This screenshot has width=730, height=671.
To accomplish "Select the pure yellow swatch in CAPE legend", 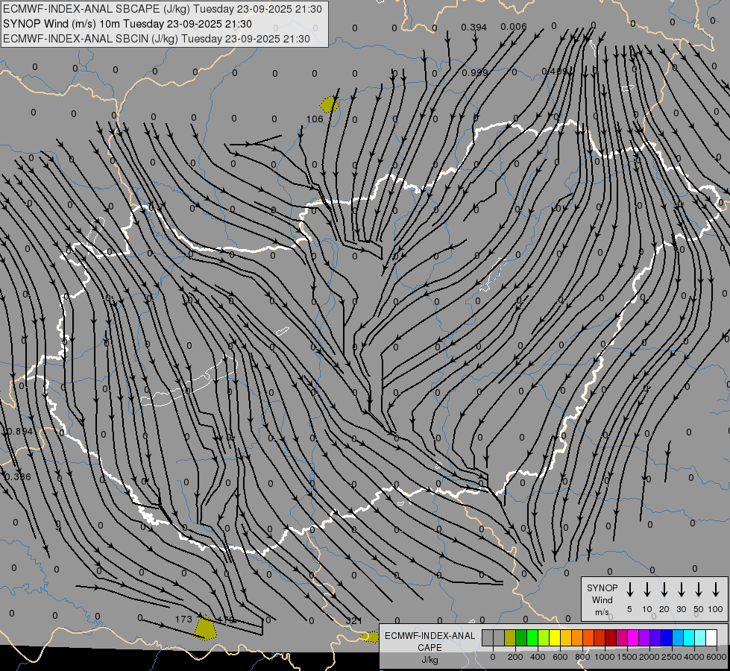I will tap(555, 637).
